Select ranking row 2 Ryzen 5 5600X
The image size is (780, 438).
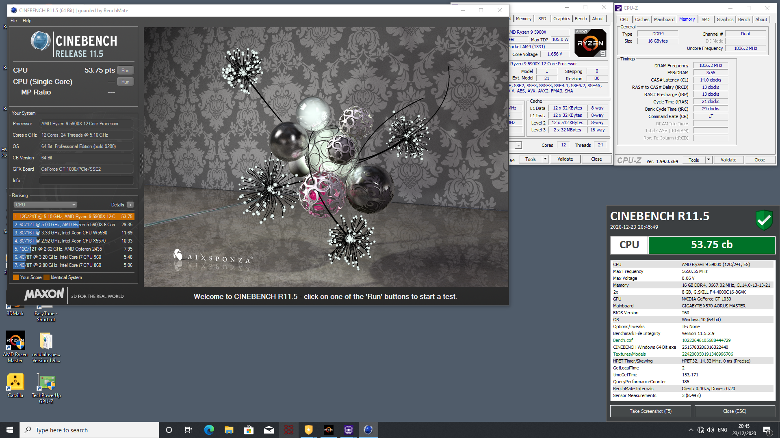[x=74, y=225]
